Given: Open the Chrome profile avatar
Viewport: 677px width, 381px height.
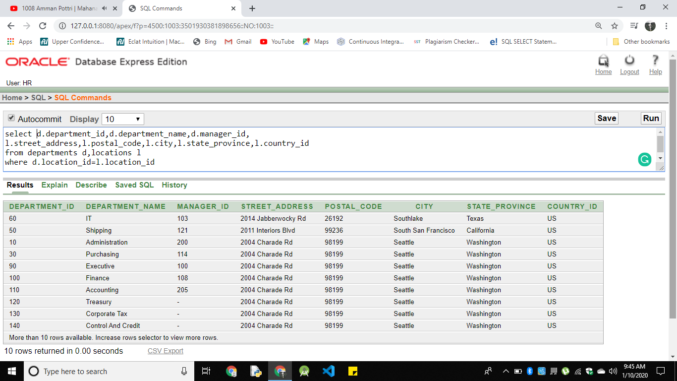Looking at the screenshot, I should [x=650, y=26].
